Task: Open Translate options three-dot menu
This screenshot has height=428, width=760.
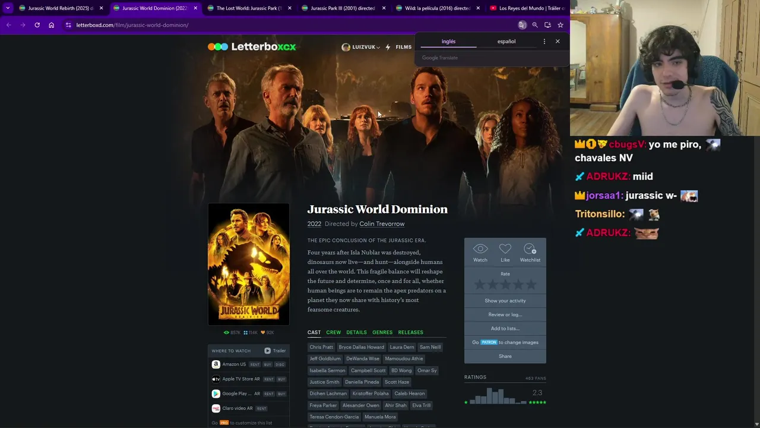Action: (544, 42)
